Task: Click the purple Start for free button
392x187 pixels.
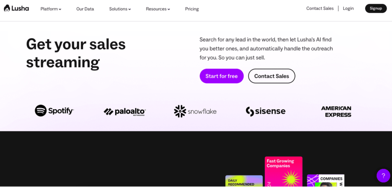Action: (x=222, y=76)
